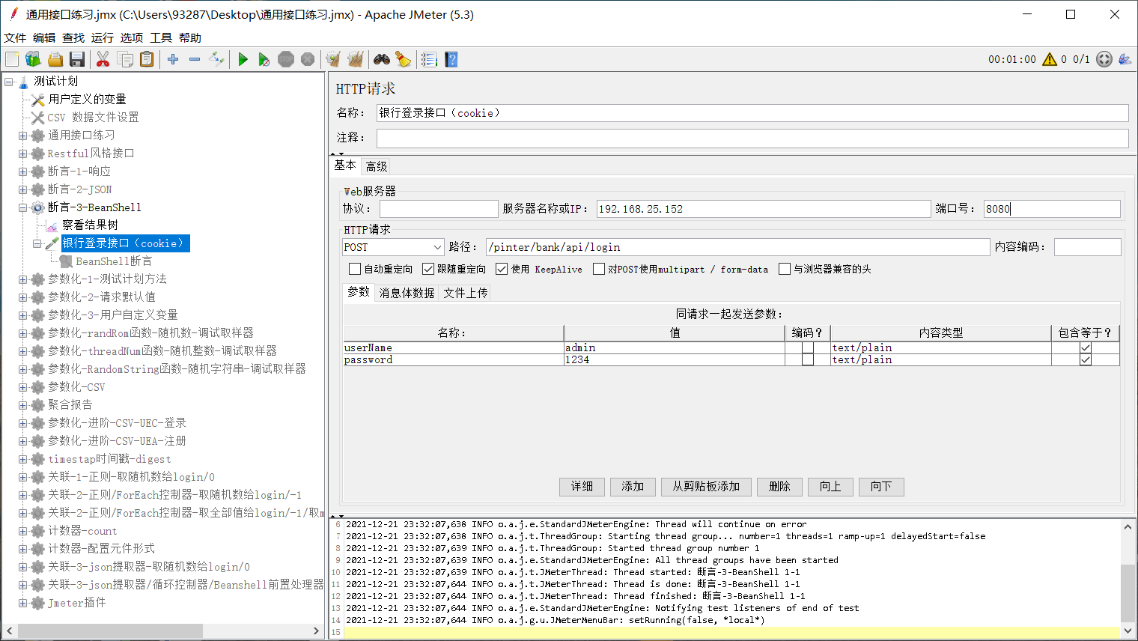The height and width of the screenshot is (641, 1138).
Task: Click the Shutdown threads icon
Action: (308, 59)
